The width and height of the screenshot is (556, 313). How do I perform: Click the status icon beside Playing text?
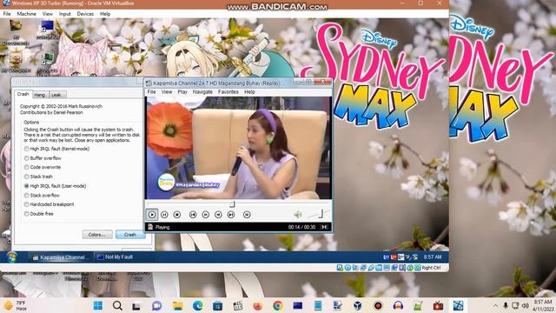pos(150,227)
